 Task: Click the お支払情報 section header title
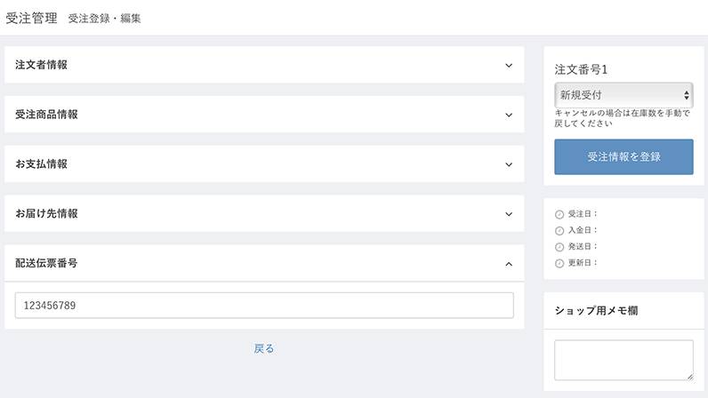pyautogui.click(x=41, y=164)
